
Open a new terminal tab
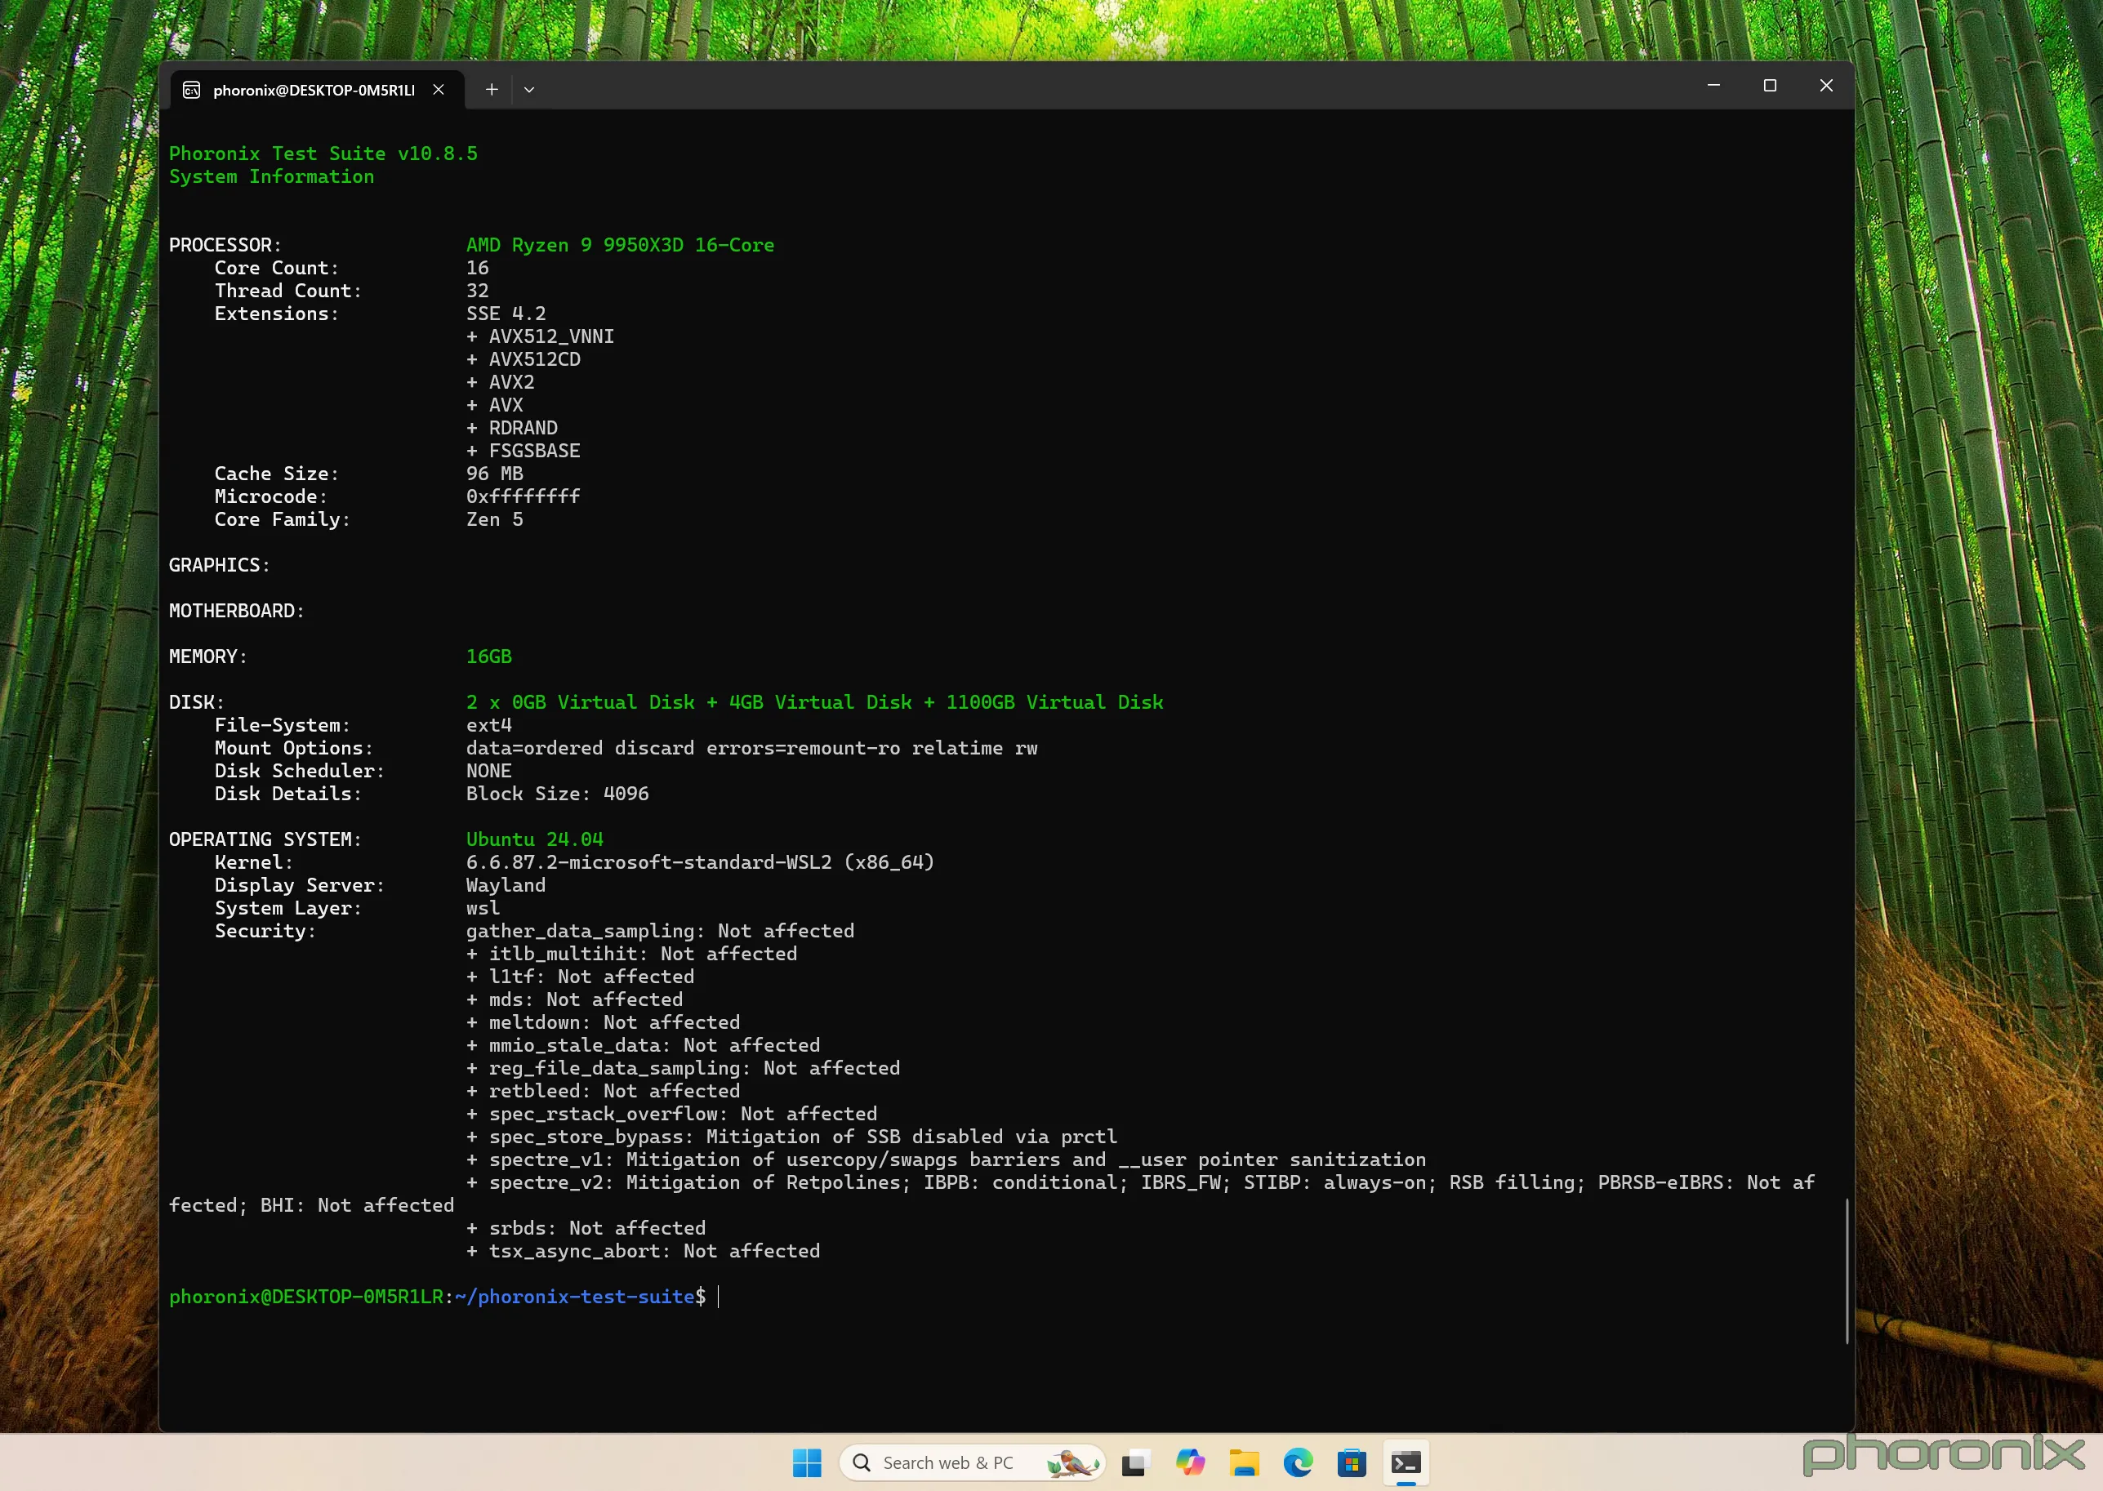click(x=492, y=89)
